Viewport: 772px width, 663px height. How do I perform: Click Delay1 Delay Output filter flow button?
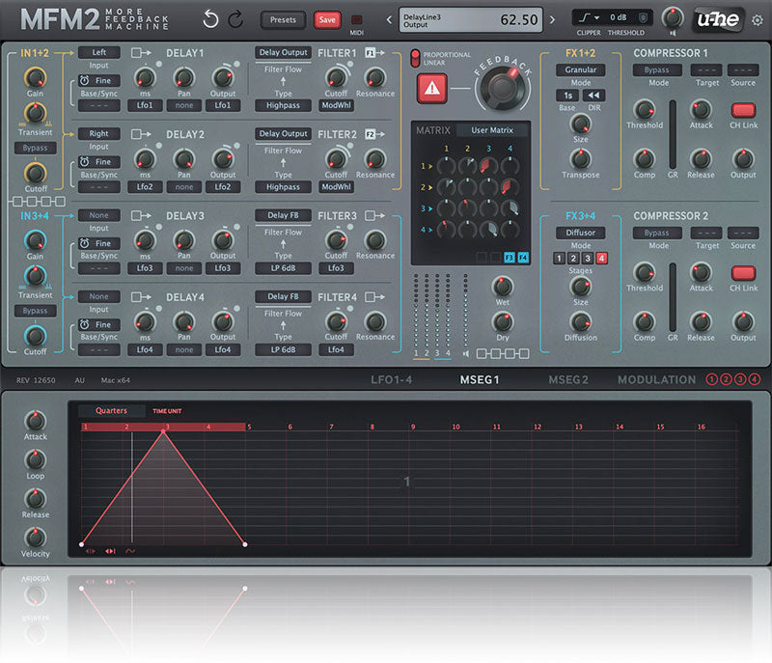click(x=283, y=52)
